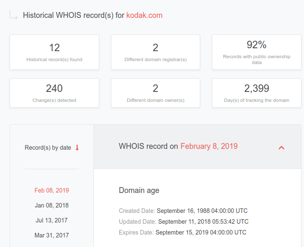The width and height of the screenshot is (304, 247).
Task: Click the 2,399 Day(s) of tracking card
Action: (x=256, y=93)
